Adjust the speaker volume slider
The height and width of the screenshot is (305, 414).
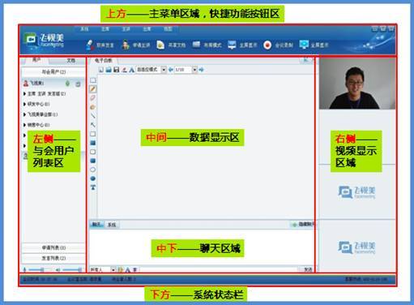coord(71,269)
